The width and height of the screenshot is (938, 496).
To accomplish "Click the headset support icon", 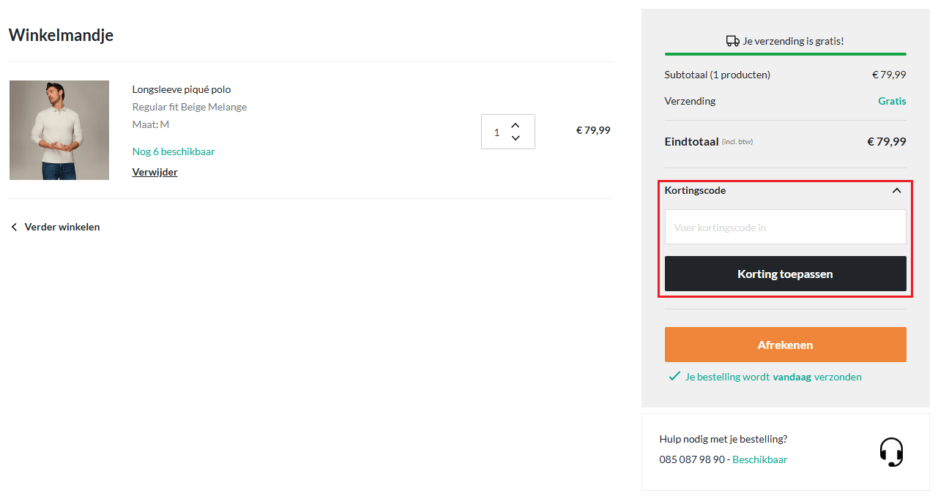I will tap(891, 452).
